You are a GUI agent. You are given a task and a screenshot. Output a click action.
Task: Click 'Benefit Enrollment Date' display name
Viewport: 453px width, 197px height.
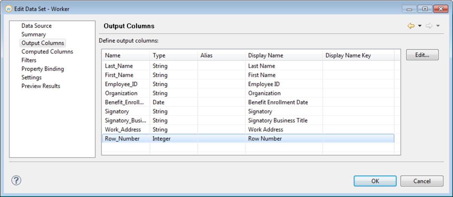point(284,102)
